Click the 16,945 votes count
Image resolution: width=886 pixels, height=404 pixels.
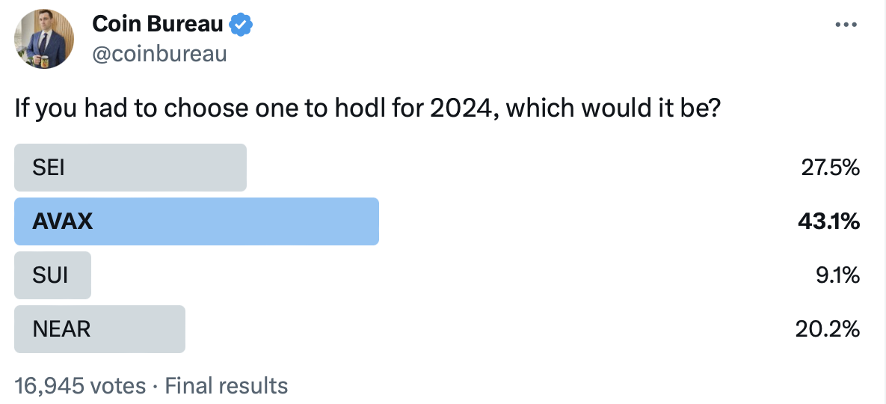pyautogui.click(x=80, y=386)
